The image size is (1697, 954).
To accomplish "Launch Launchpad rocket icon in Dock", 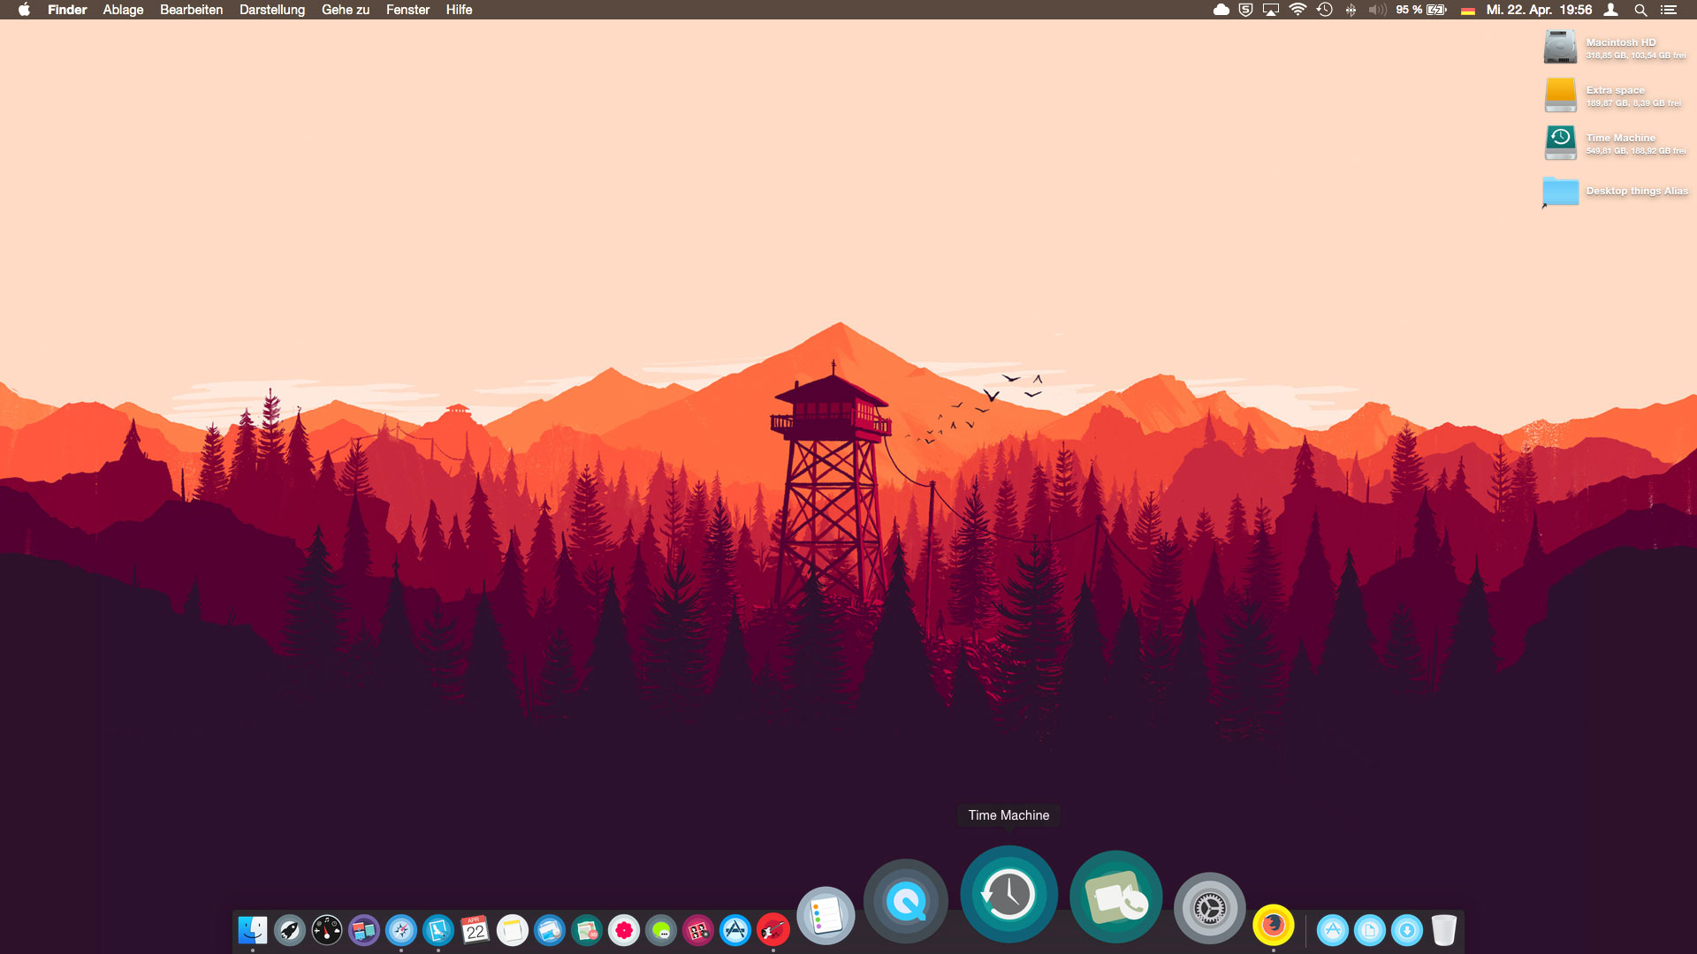I will (x=290, y=929).
